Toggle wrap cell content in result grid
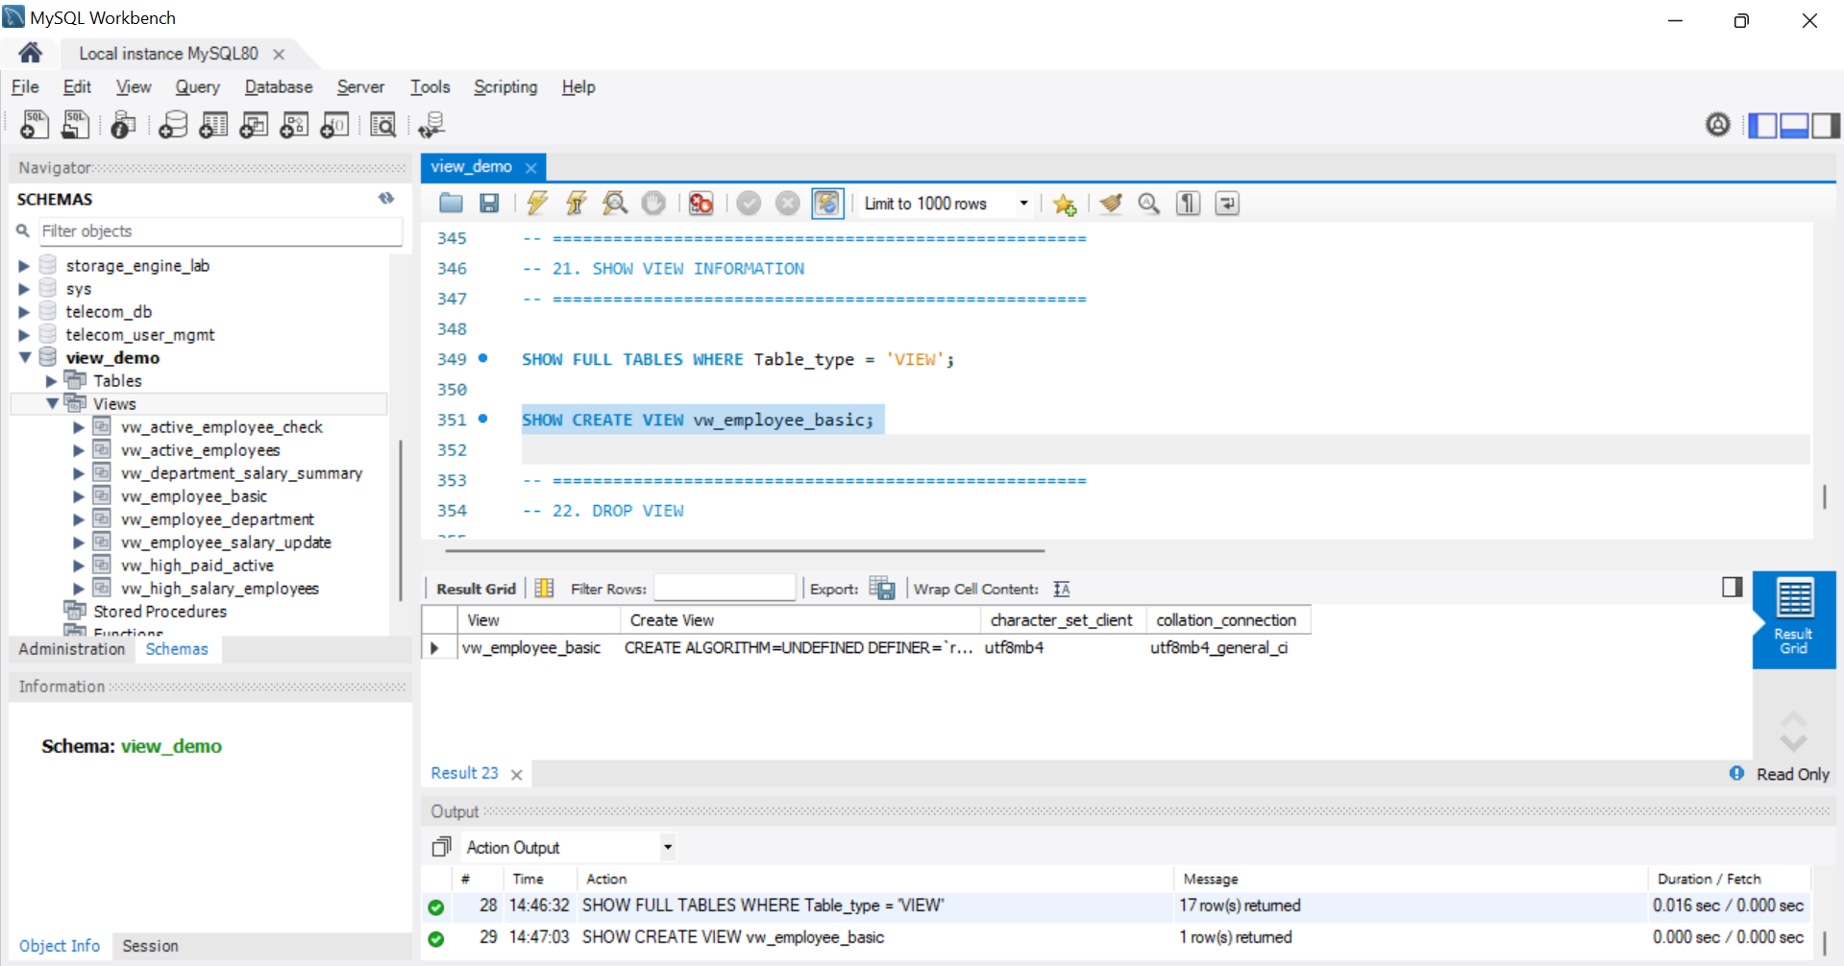Image resolution: width=1844 pixels, height=966 pixels. pyautogui.click(x=1062, y=589)
